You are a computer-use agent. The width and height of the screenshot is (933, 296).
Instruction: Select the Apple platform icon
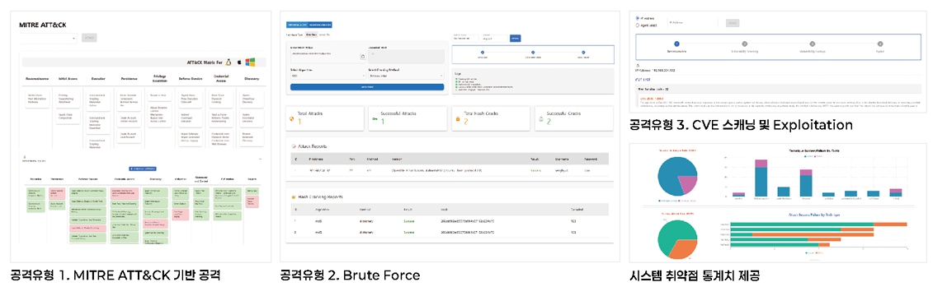point(238,61)
